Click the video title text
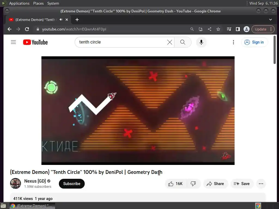The width and height of the screenshot is (279, 209). tap(86, 172)
